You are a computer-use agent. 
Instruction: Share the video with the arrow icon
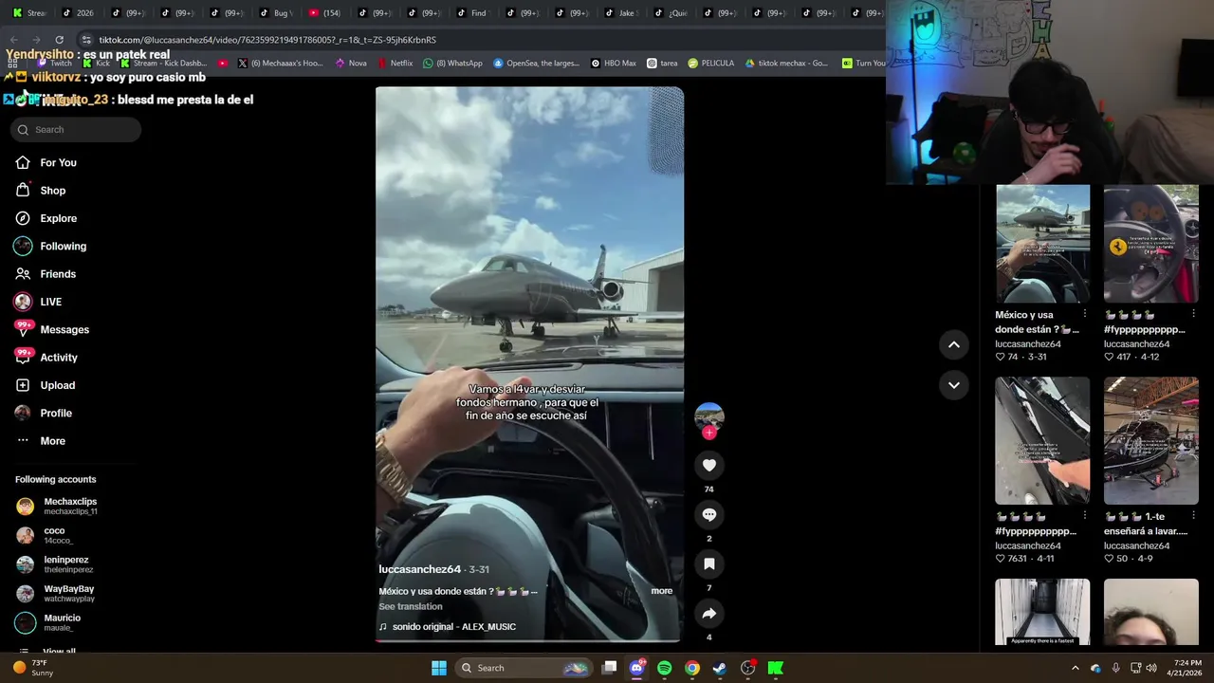pos(709,614)
